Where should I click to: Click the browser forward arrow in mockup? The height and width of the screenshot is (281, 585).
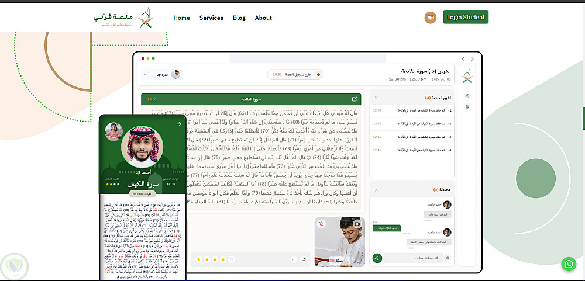pos(472,59)
